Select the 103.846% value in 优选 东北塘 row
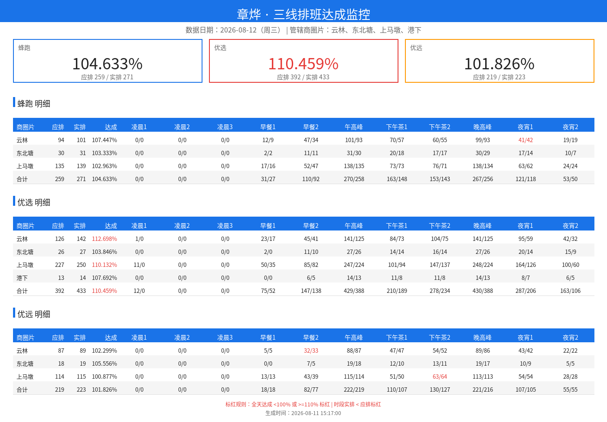The width and height of the screenshot is (607, 422). coord(104,252)
